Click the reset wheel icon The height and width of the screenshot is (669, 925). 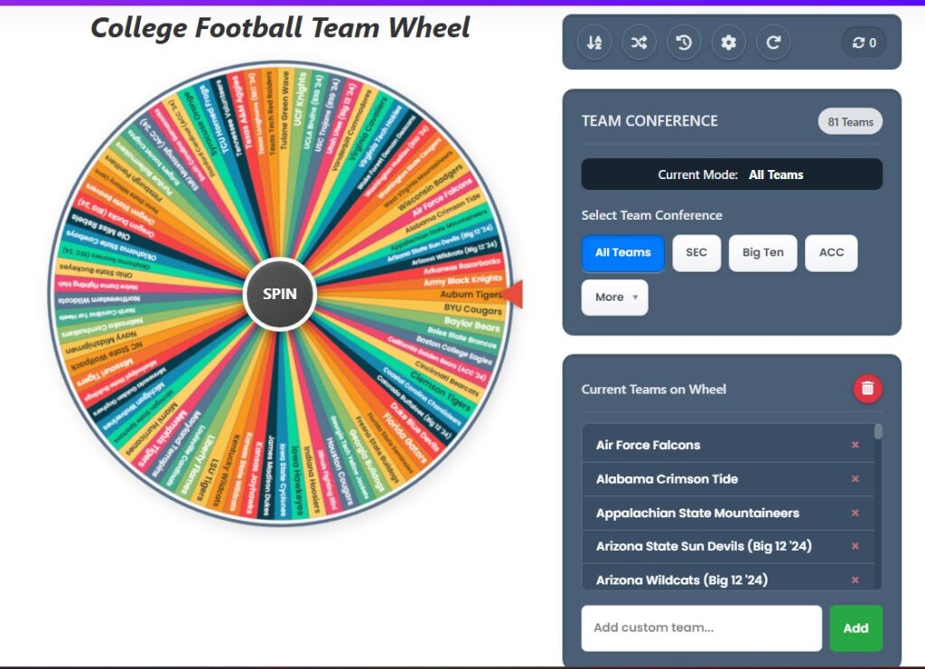[773, 42]
